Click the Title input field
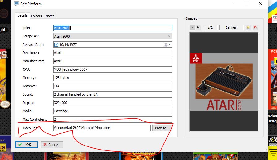This screenshot has height=160, width=277. (113, 28)
